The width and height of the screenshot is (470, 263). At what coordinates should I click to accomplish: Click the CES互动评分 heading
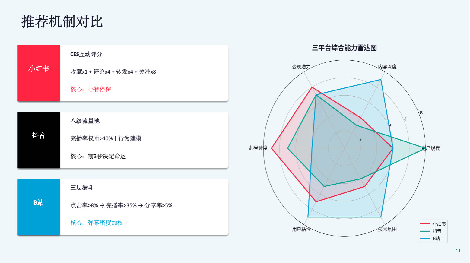pos(86,54)
